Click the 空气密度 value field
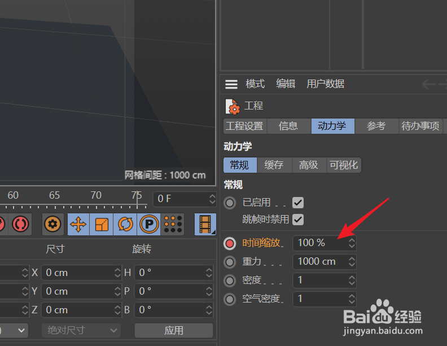The width and height of the screenshot is (447, 346). click(325, 299)
